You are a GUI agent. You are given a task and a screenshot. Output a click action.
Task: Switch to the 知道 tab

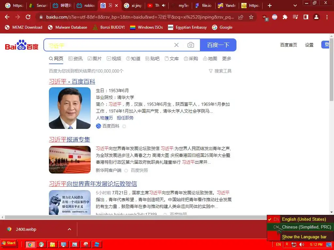(x=133, y=59)
